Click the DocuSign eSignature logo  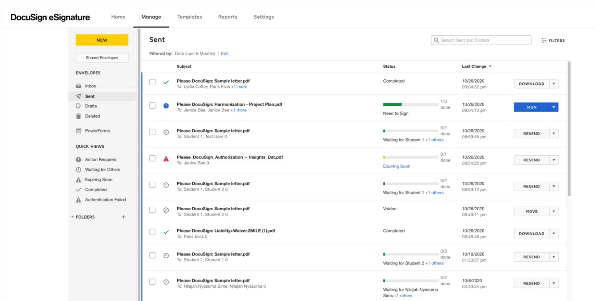pos(50,17)
